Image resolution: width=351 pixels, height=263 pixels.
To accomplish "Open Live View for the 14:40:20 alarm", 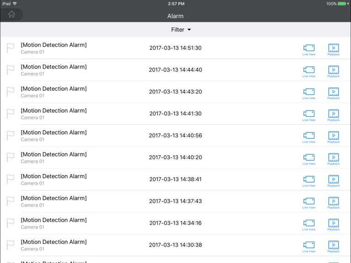I will tap(308, 159).
